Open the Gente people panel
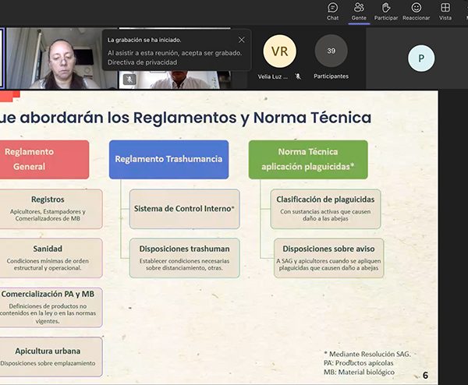 [x=359, y=11]
